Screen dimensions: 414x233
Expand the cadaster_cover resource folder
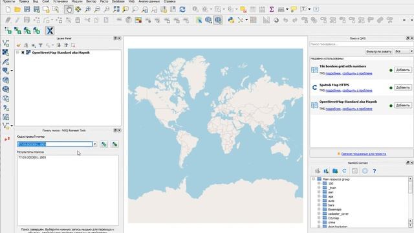coord(319,214)
